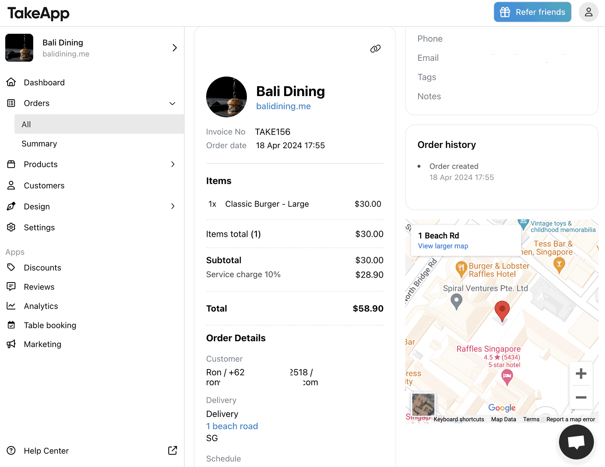Click the Design pen icon
The width and height of the screenshot is (605, 467).
click(11, 206)
